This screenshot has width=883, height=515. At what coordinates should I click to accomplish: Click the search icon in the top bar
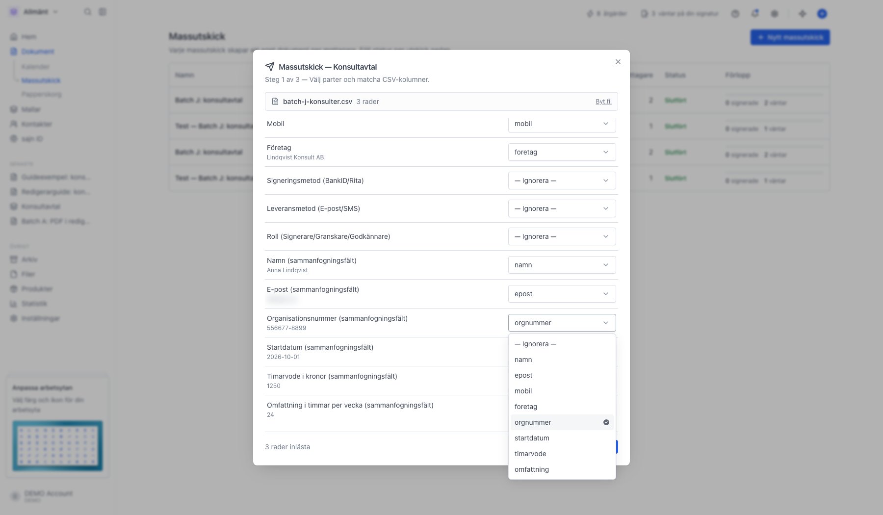87,12
